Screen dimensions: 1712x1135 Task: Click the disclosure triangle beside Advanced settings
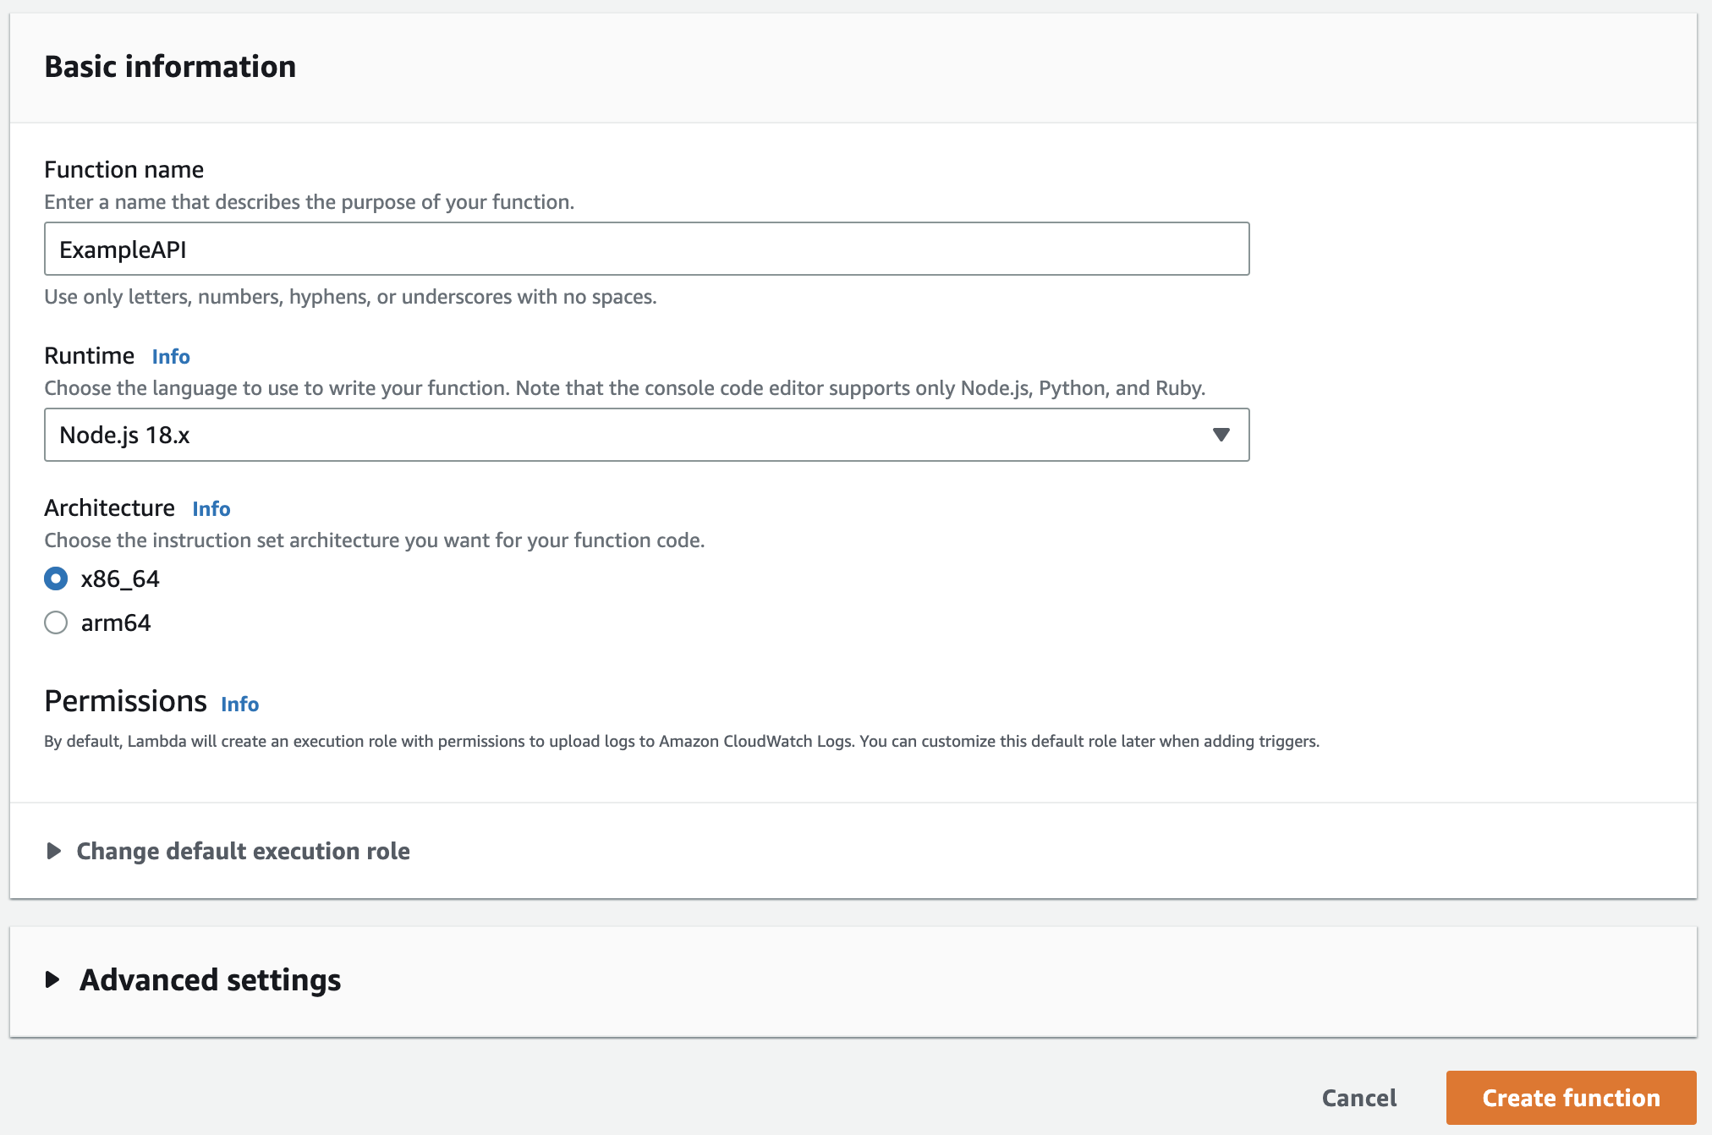coord(52,980)
